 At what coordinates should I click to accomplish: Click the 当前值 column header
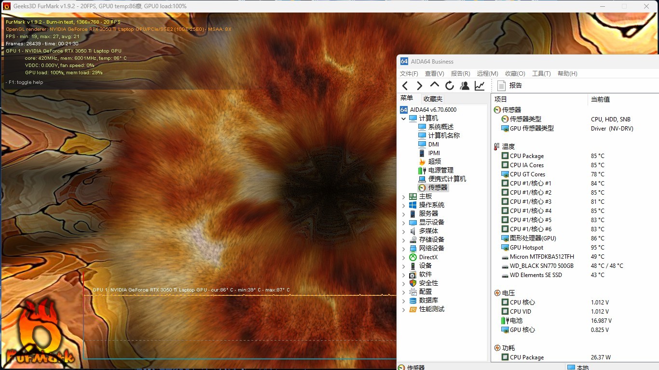click(600, 99)
